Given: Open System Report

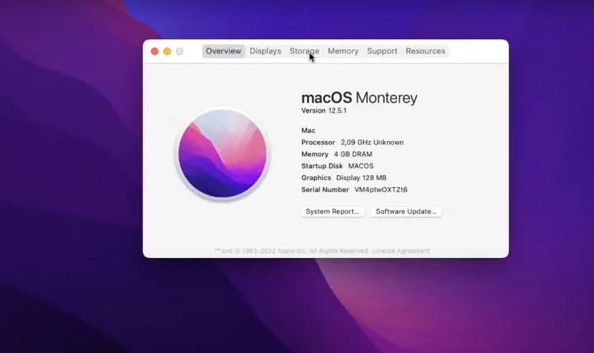Looking at the screenshot, I should [332, 211].
